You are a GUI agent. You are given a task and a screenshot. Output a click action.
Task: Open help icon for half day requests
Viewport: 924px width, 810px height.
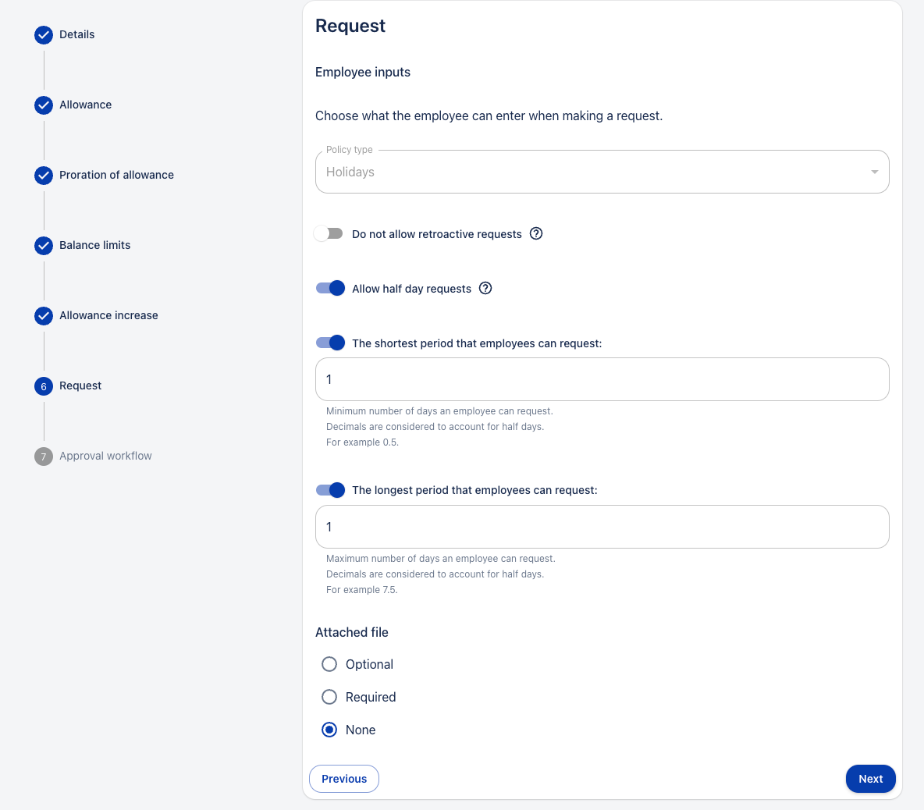point(485,288)
